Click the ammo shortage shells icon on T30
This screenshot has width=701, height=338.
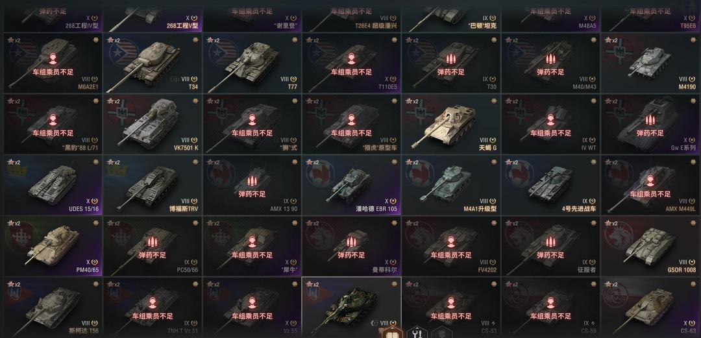coord(450,58)
